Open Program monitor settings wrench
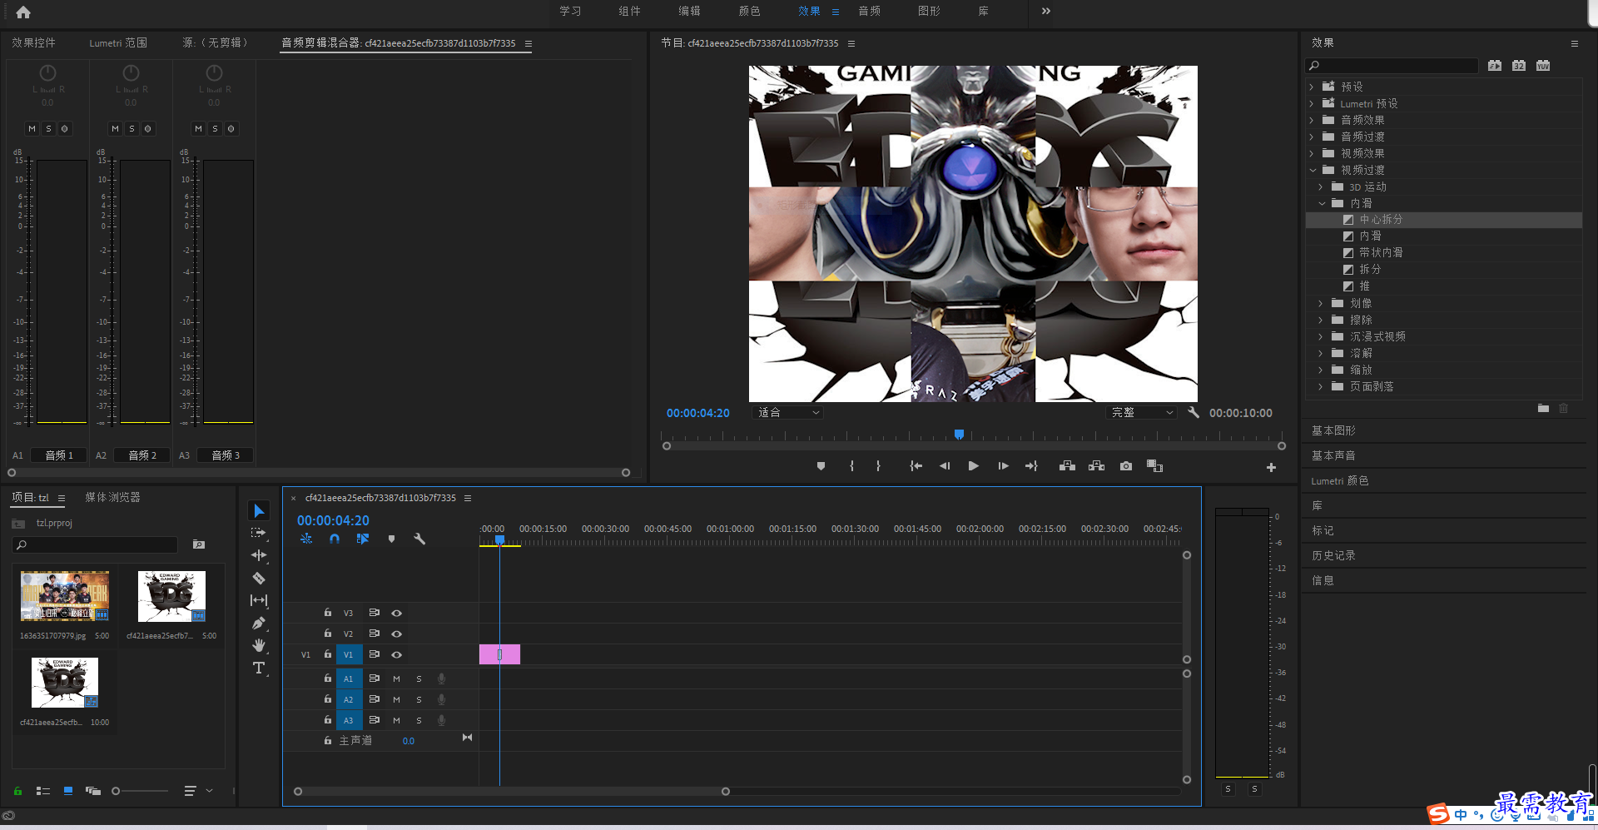The height and width of the screenshot is (830, 1598). [x=1194, y=412]
